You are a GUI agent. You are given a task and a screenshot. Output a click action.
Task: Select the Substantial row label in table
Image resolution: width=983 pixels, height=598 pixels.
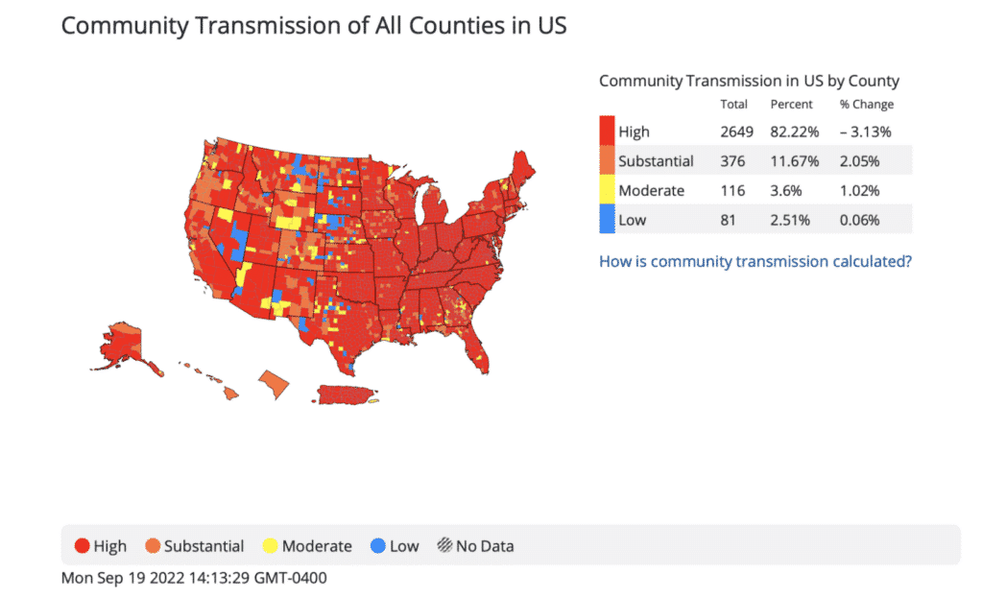point(657,160)
